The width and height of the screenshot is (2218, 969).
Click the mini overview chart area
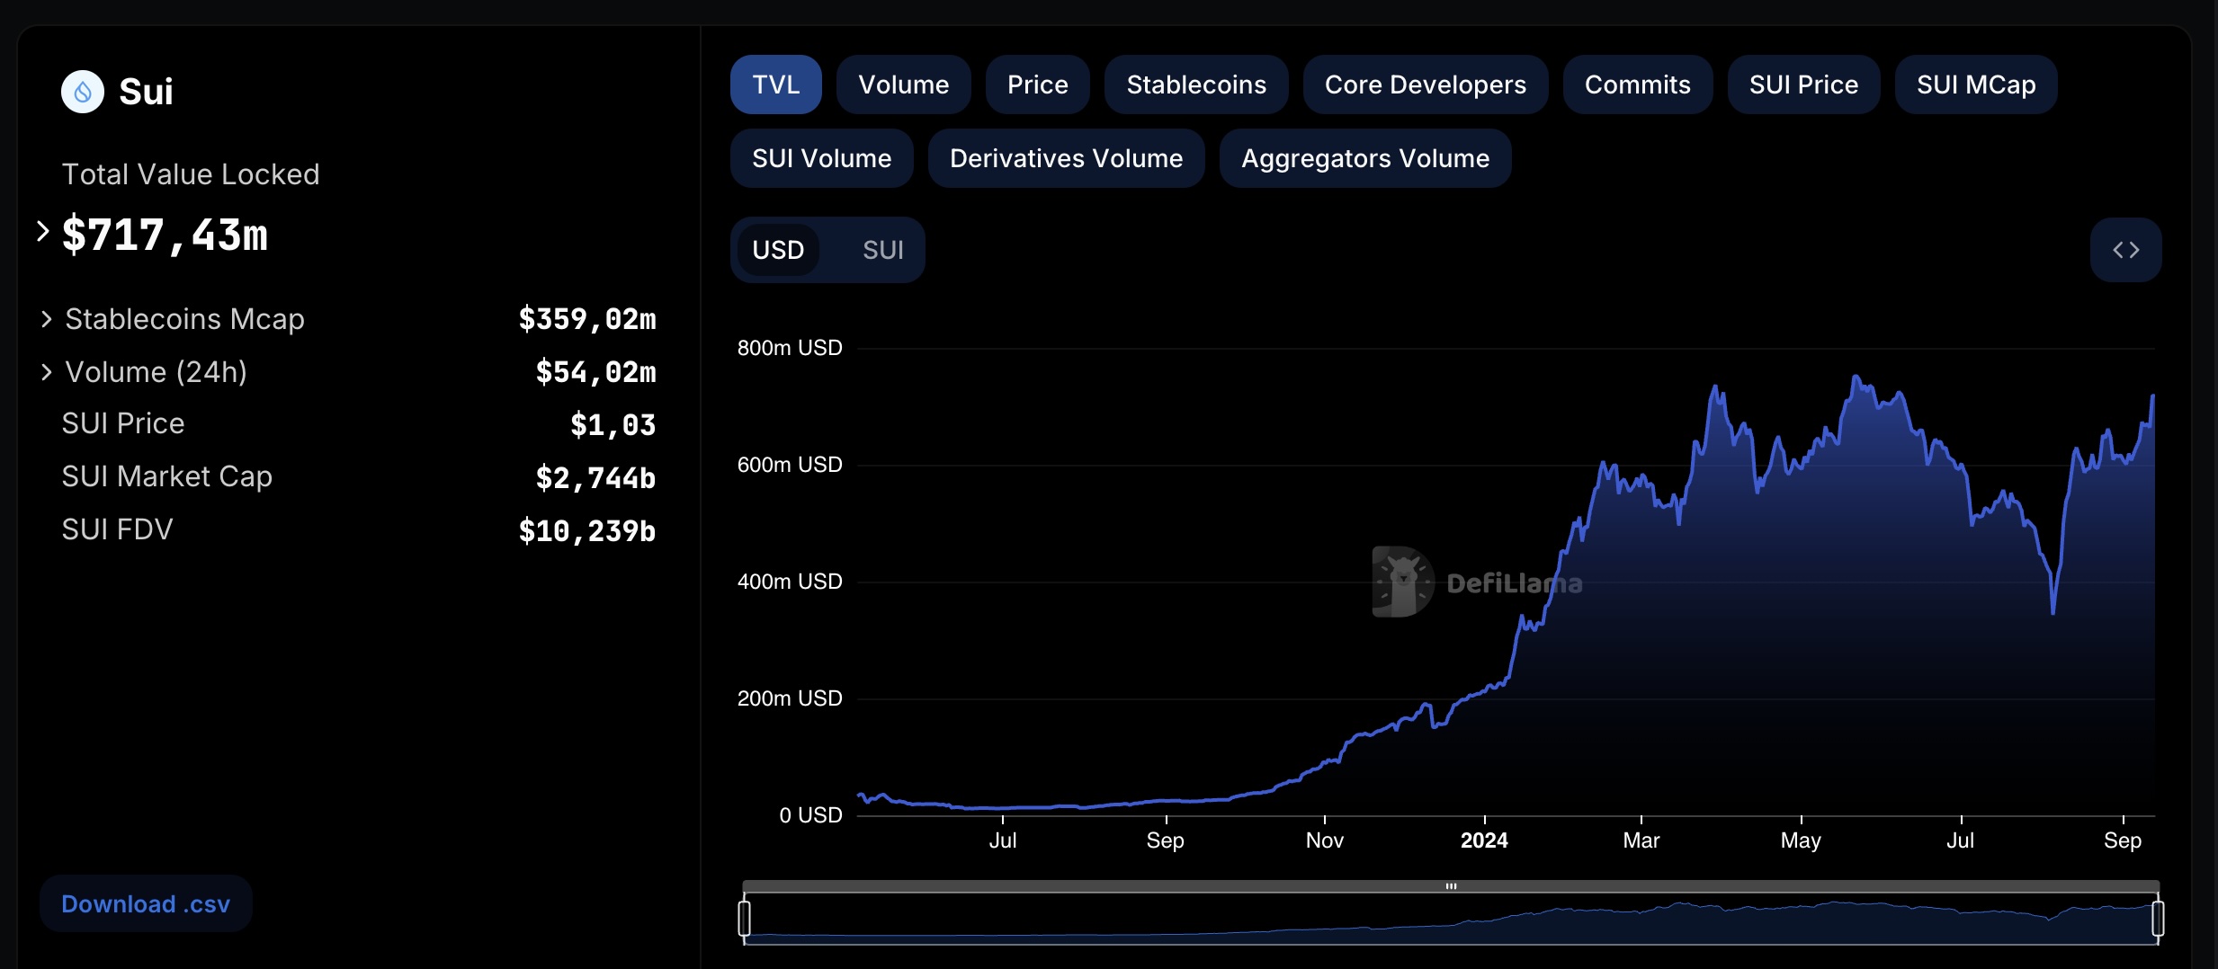coord(1451,919)
